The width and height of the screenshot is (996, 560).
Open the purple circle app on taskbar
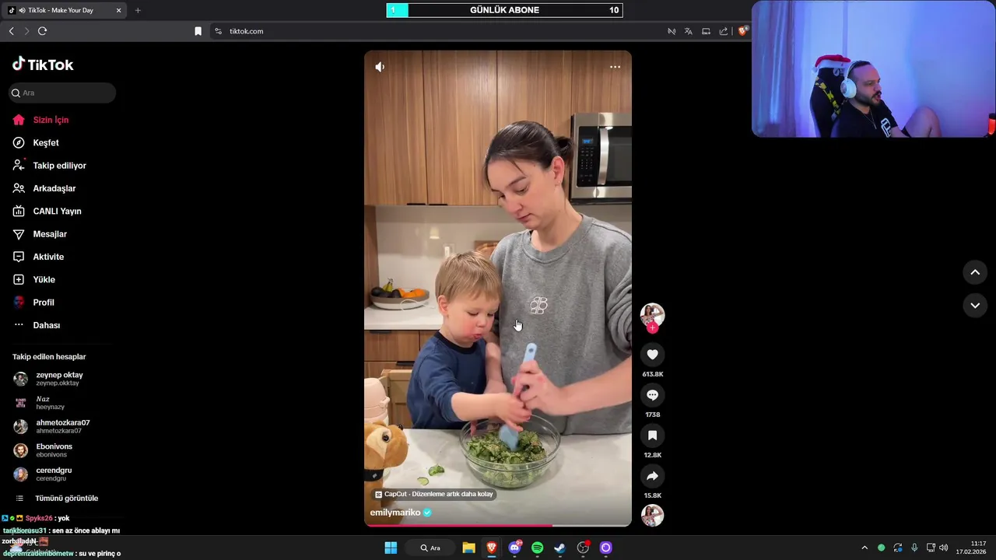tap(605, 548)
